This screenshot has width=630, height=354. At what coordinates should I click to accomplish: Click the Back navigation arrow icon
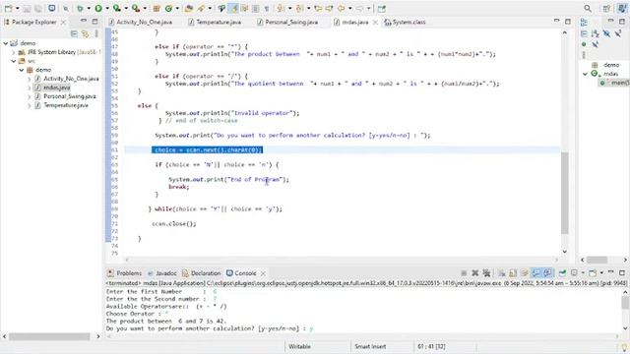click(x=342, y=9)
